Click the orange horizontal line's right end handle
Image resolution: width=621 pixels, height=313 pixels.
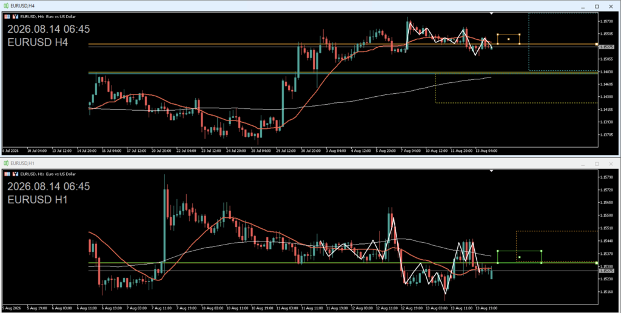(597, 44)
